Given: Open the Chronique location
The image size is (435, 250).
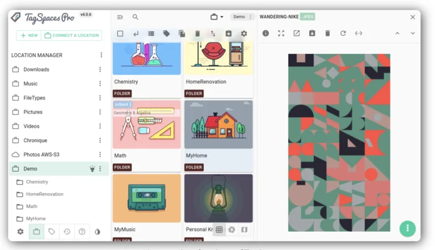Looking at the screenshot, I should [35, 140].
